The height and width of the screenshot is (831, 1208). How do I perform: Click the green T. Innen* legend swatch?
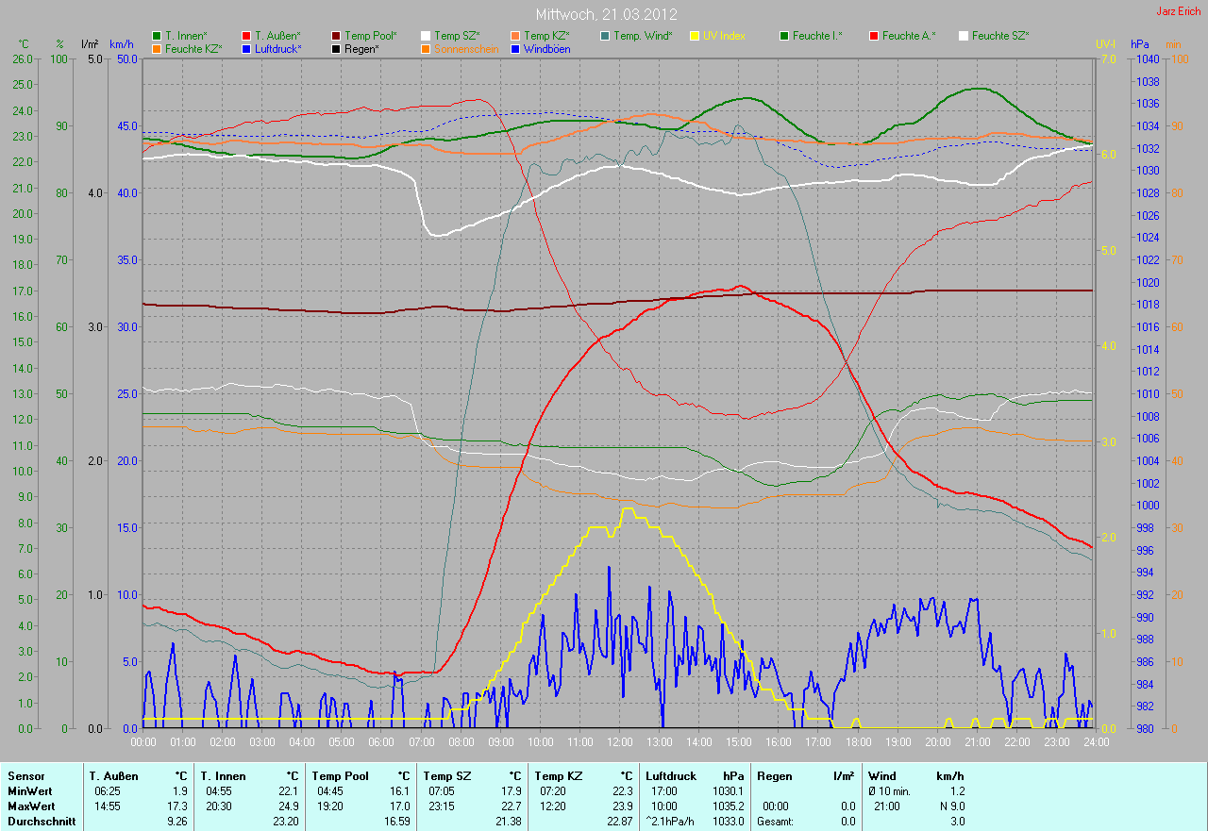tap(158, 36)
